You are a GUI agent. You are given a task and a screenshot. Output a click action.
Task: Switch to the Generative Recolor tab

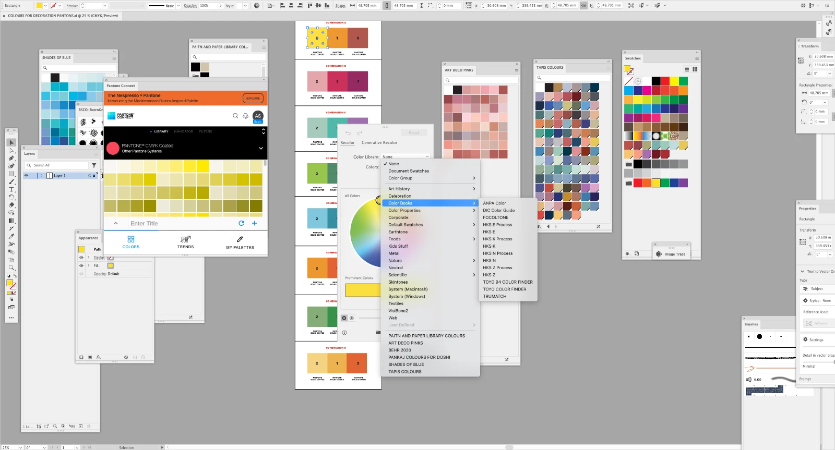(379, 142)
